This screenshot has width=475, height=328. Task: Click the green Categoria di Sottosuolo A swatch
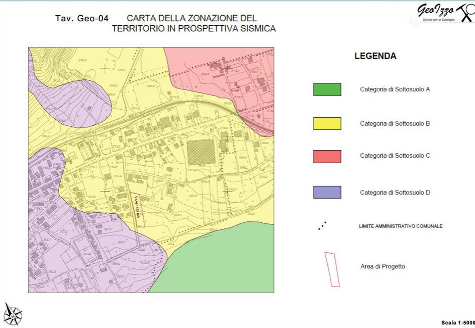coord(327,89)
